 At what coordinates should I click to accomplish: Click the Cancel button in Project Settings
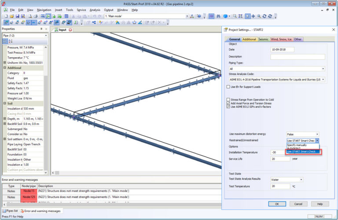coord(298,204)
